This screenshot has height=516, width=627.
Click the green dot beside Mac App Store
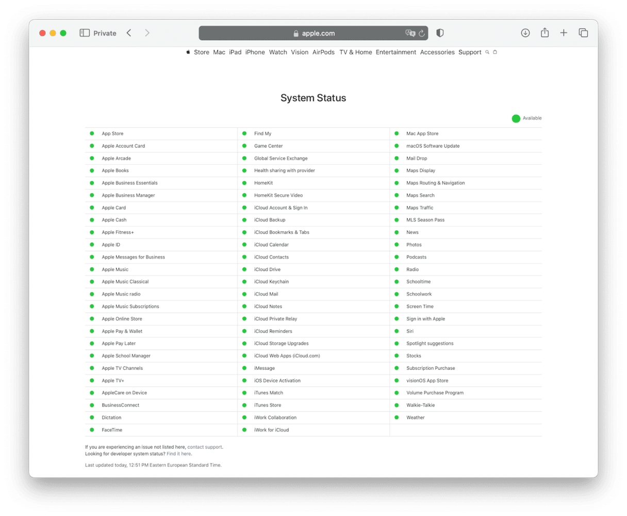(397, 133)
